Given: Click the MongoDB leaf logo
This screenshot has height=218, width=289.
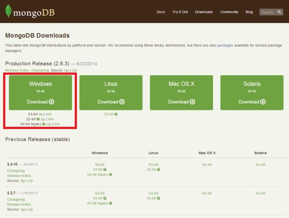Looking at the screenshot, I should click(8, 11).
